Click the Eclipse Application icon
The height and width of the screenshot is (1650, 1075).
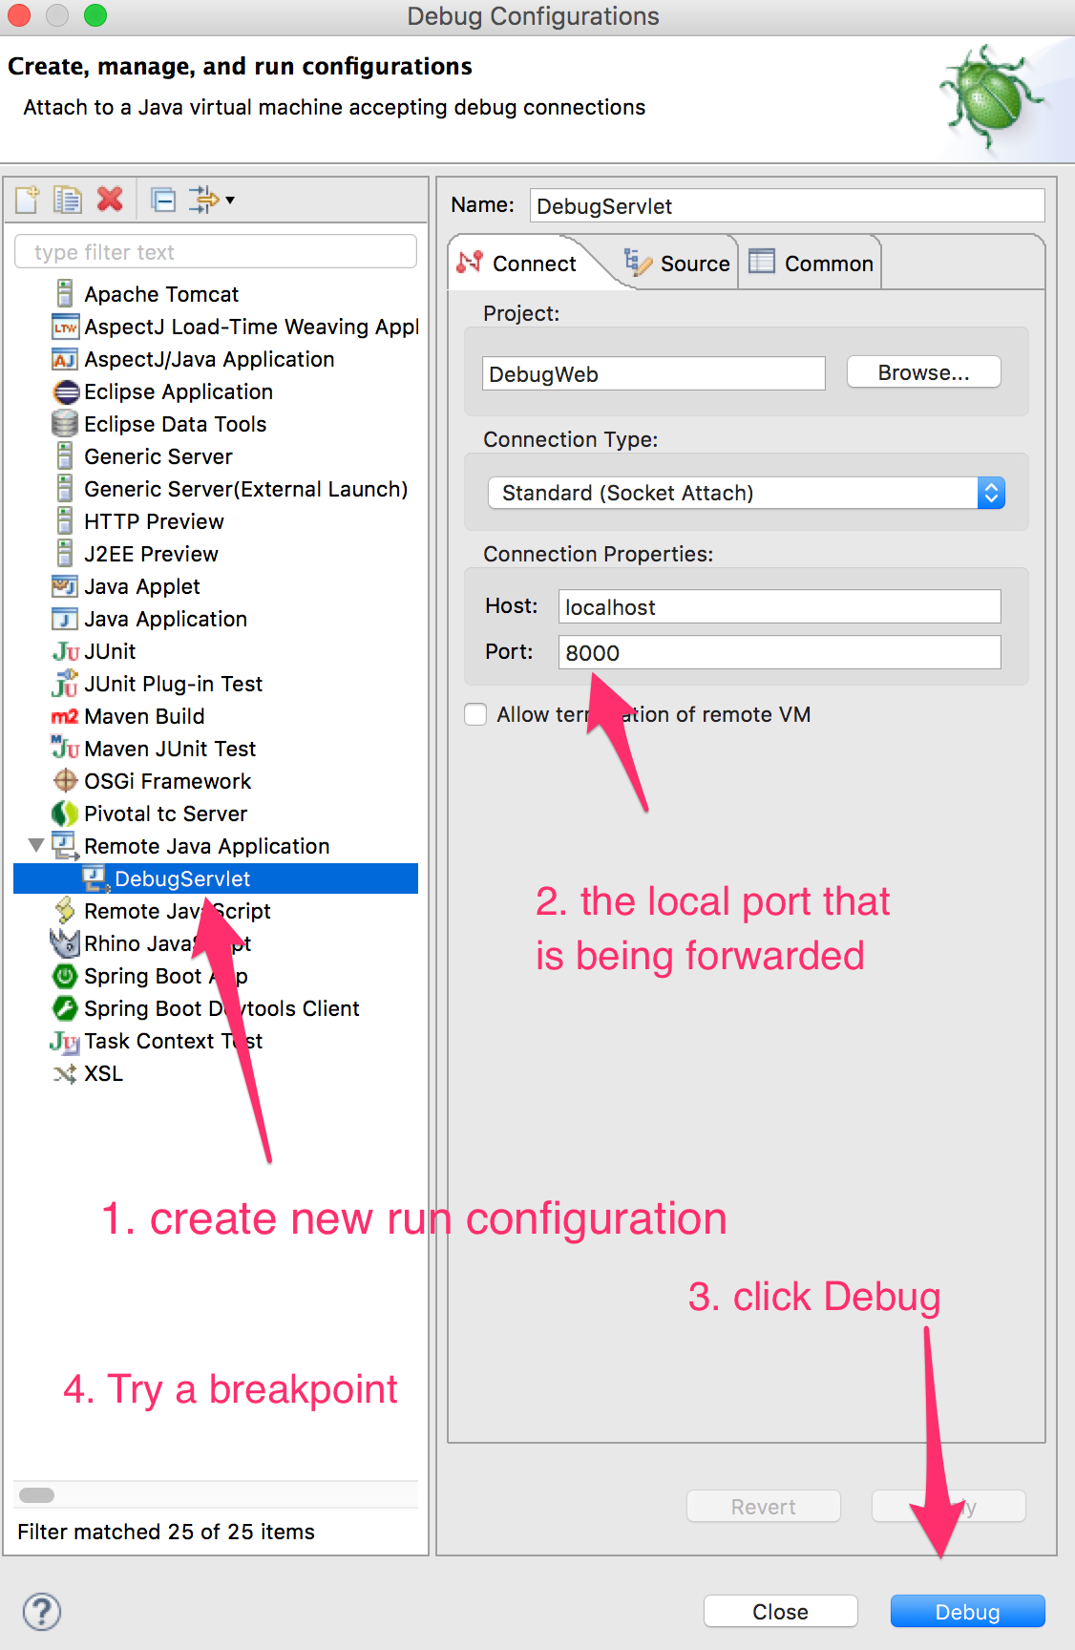tap(66, 391)
